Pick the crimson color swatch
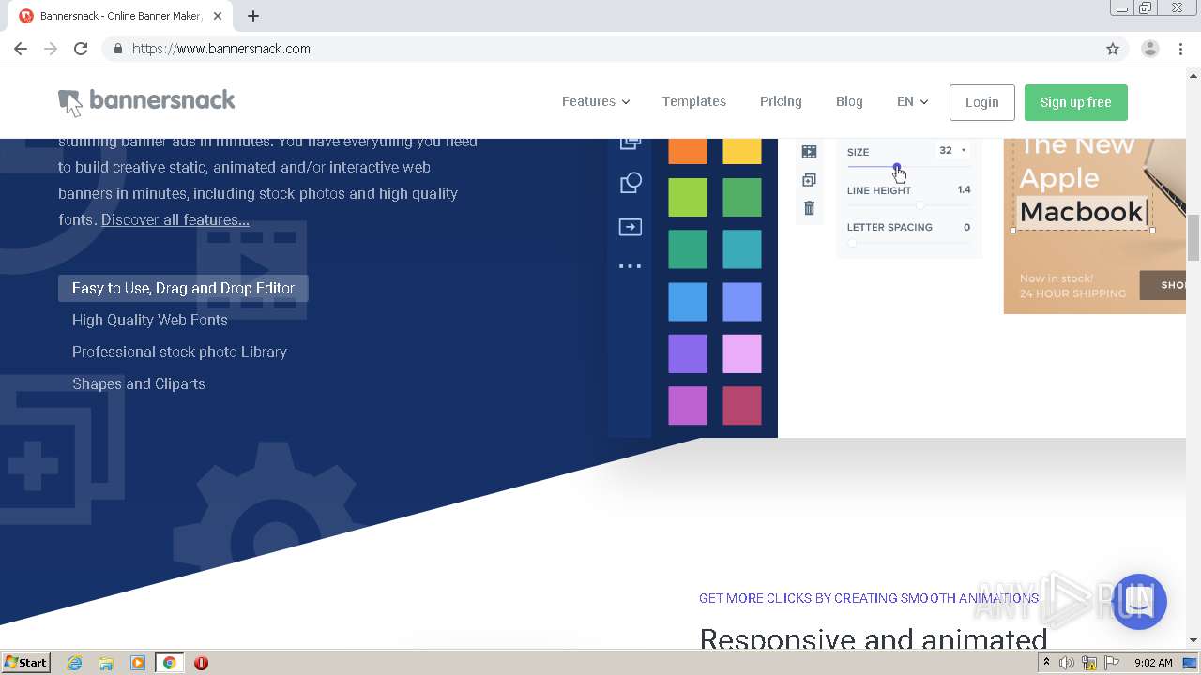Image resolution: width=1201 pixels, height=675 pixels. (742, 406)
